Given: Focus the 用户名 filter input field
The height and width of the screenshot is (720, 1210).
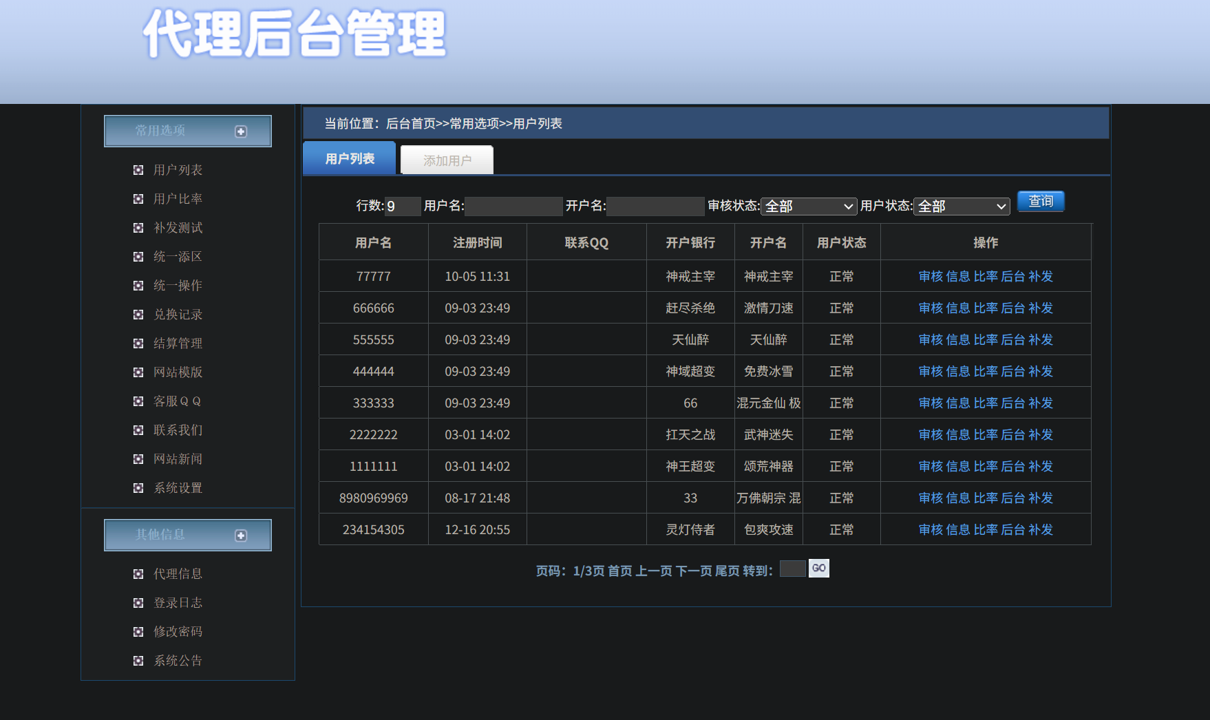Looking at the screenshot, I should pos(513,207).
